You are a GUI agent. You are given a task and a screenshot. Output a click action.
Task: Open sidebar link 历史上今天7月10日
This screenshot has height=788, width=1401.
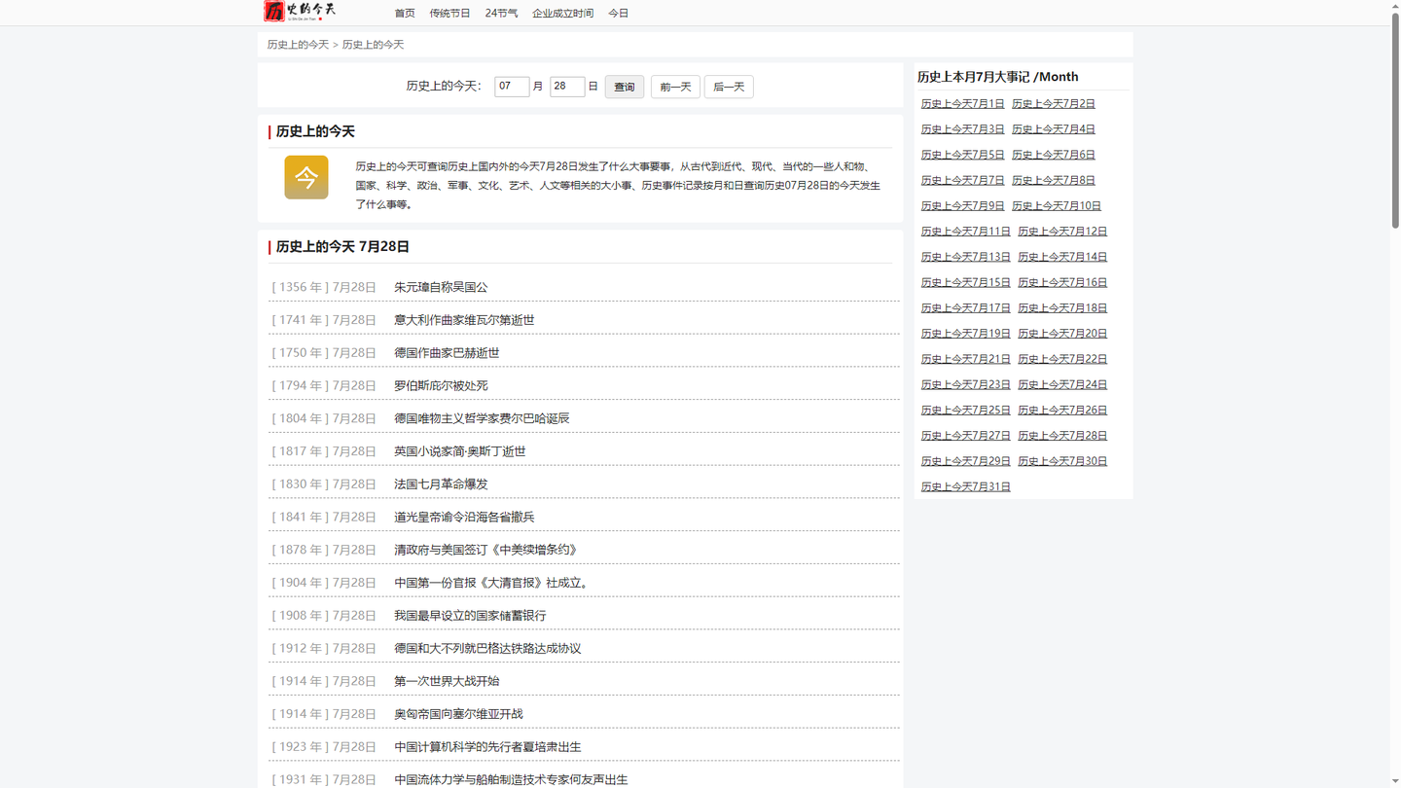click(1057, 205)
